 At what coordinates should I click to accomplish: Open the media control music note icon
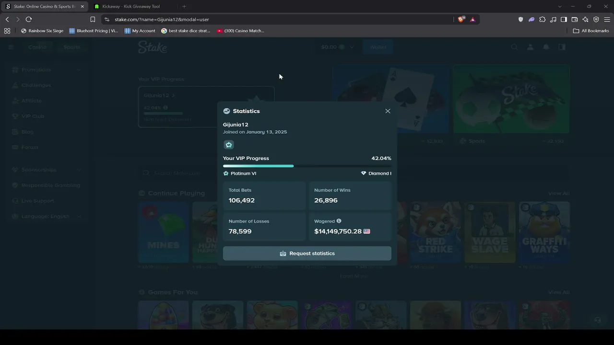pos(553,19)
